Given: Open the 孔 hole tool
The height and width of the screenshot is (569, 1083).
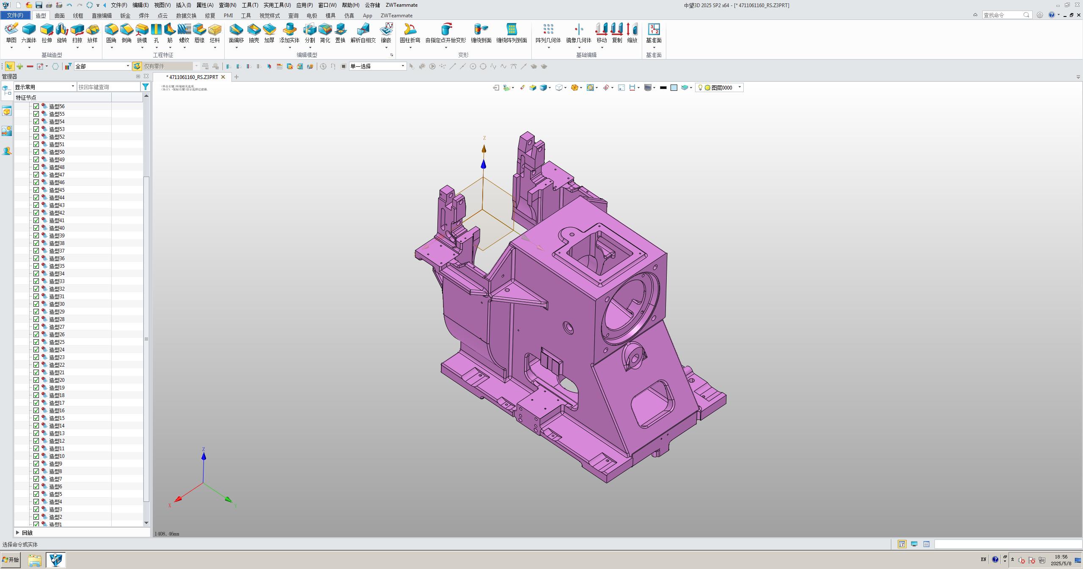Looking at the screenshot, I should (156, 33).
